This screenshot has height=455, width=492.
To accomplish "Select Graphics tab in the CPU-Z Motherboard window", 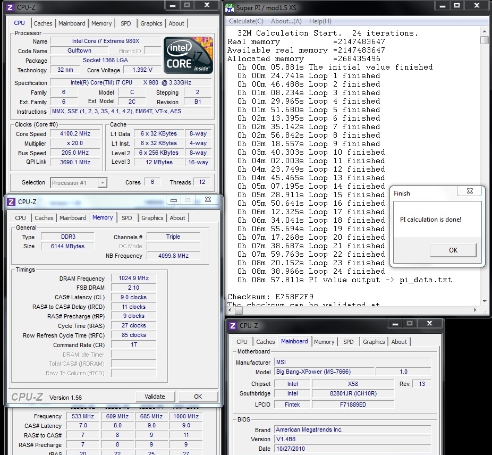I will point(374,342).
